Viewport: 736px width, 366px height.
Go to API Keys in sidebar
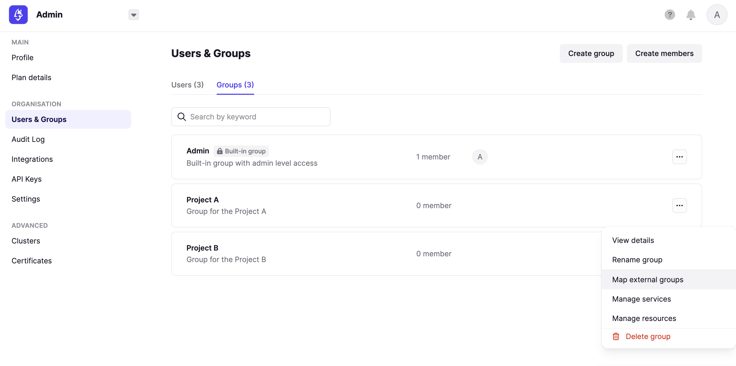pyautogui.click(x=26, y=179)
